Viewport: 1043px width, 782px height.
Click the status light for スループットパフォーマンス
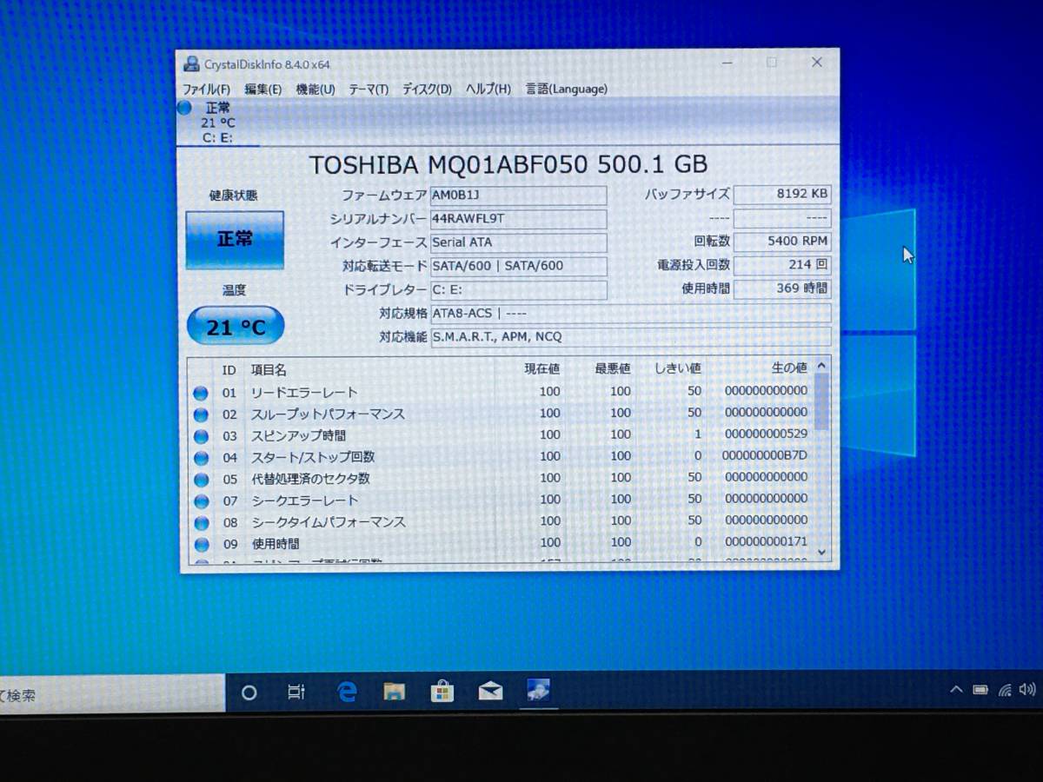coord(201,414)
